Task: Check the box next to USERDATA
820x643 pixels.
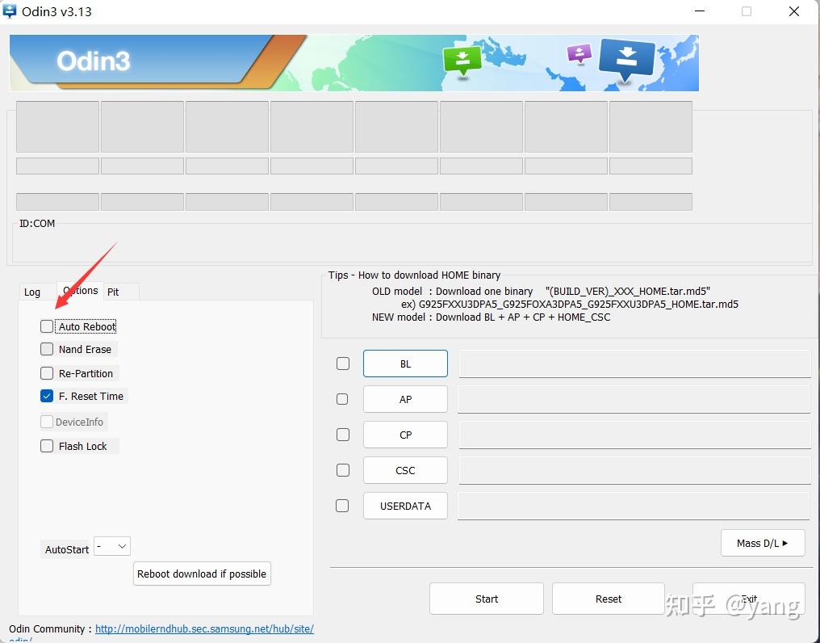Action: pyautogui.click(x=342, y=506)
